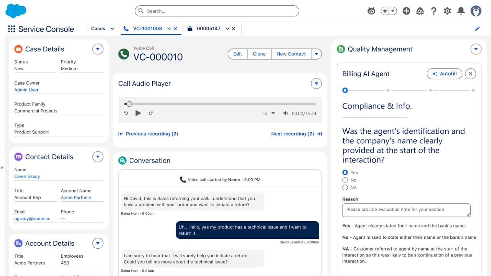491x276 pixels.
Task: Click the last step dot of evaluation progress
Action: [x=473, y=90]
